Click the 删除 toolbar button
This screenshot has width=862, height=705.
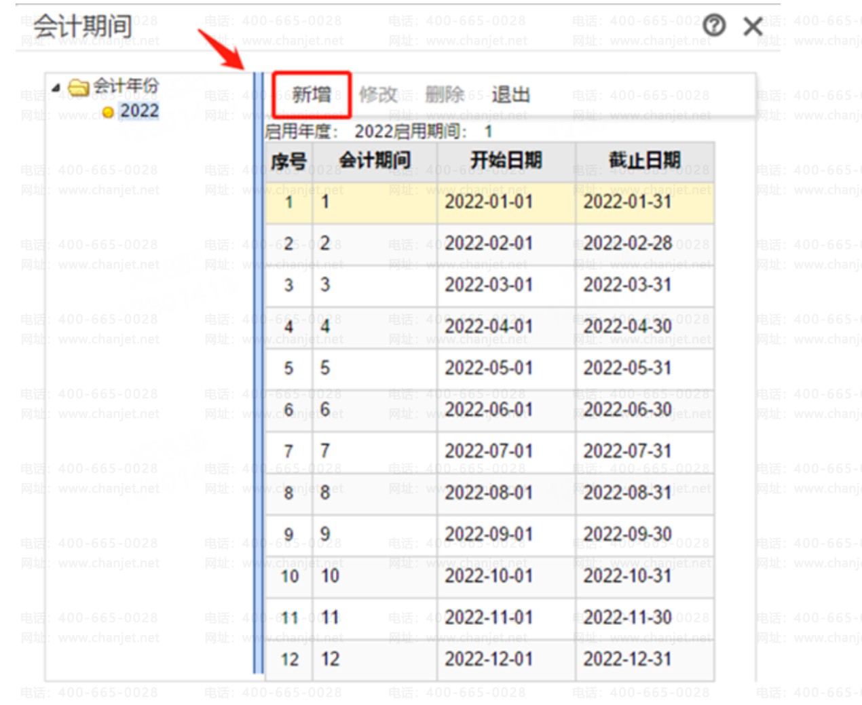point(445,94)
